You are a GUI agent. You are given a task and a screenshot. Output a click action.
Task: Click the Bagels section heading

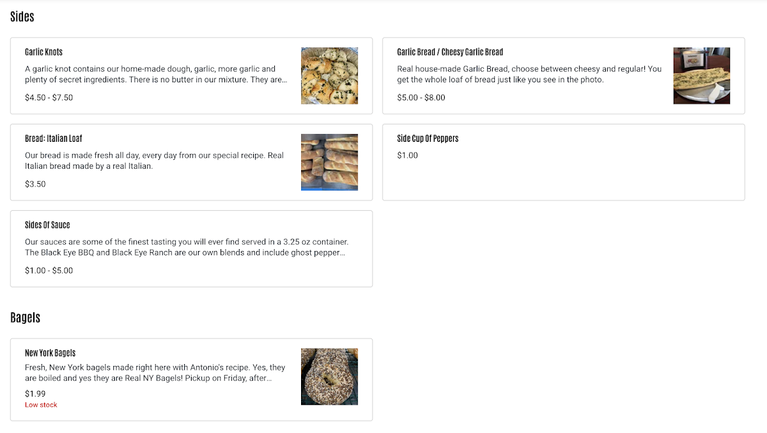pyautogui.click(x=26, y=317)
